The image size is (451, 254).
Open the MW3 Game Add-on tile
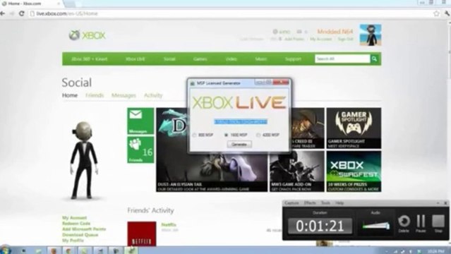click(x=297, y=171)
